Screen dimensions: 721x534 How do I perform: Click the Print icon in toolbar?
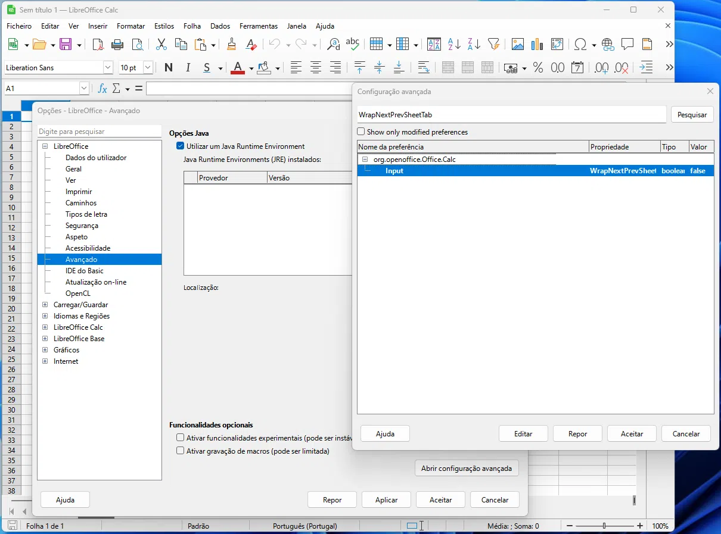(117, 45)
